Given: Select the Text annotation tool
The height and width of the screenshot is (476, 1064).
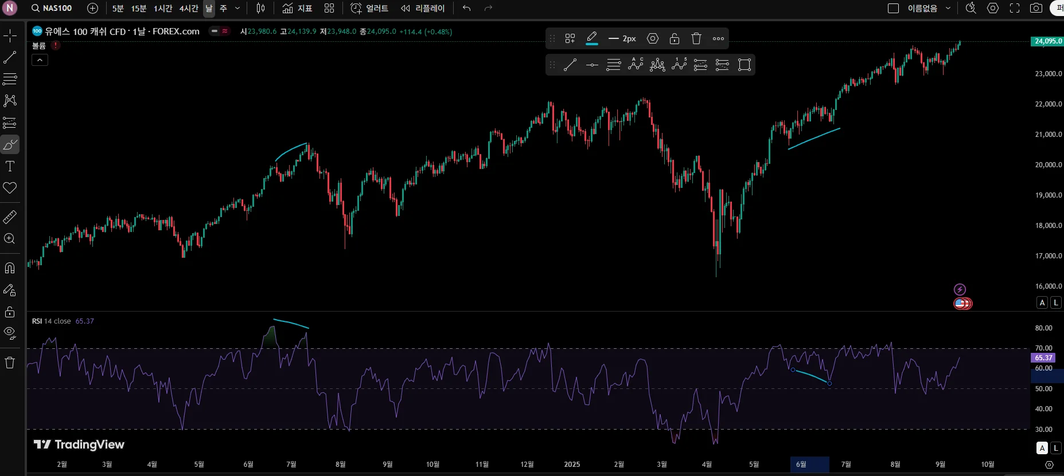Looking at the screenshot, I should [10, 166].
